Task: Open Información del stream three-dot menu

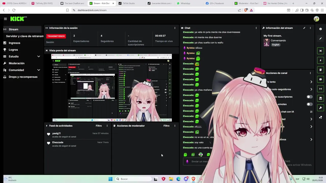Action: click(310, 28)
